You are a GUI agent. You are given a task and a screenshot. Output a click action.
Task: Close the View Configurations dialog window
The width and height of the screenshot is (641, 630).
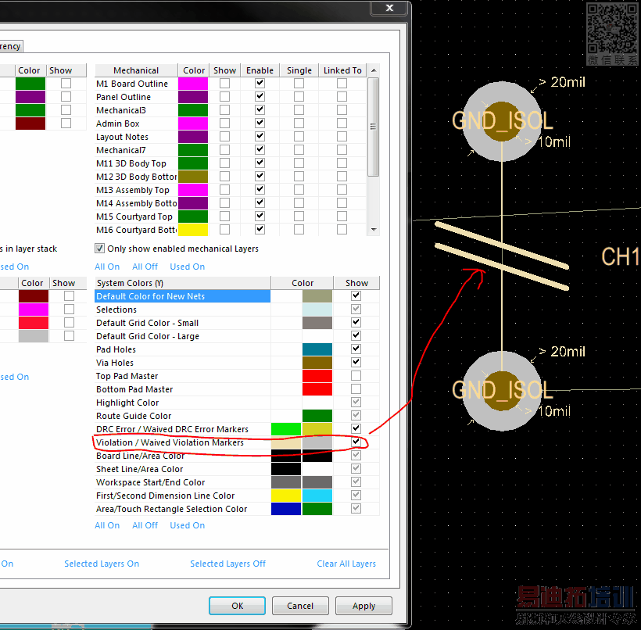click(x=389, y=8)
